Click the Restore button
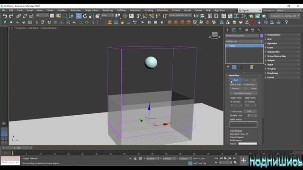Viewport: 303px width, 170px height. pyautogui.click(x=236, y=89)
